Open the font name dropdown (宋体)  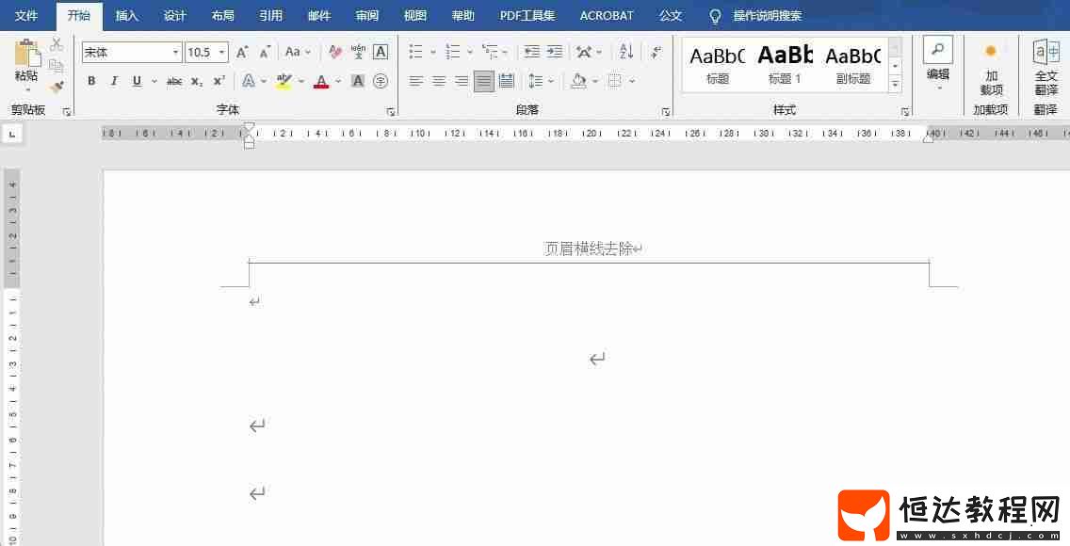(x=175, y=53)
